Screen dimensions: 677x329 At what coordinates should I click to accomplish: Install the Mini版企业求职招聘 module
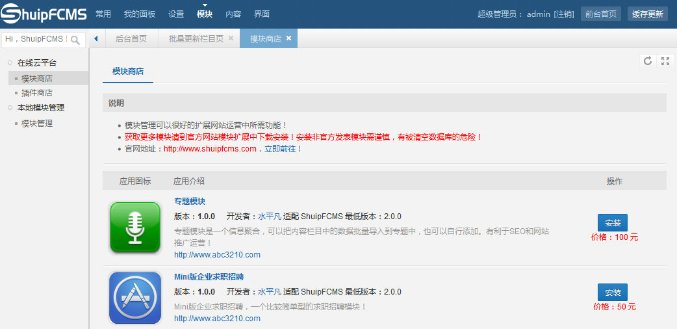click(x=613, y=293)
